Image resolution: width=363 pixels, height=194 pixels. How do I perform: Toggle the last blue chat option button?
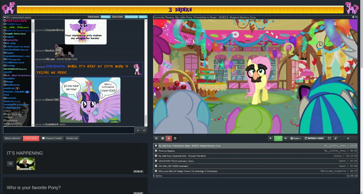(x=143, y=17)
